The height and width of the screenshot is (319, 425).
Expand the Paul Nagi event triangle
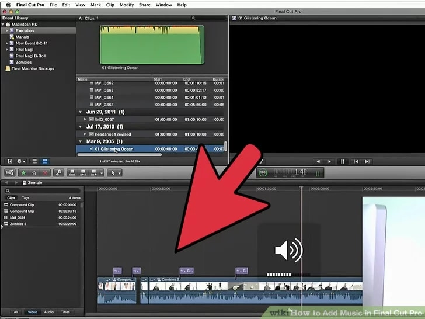7,50
